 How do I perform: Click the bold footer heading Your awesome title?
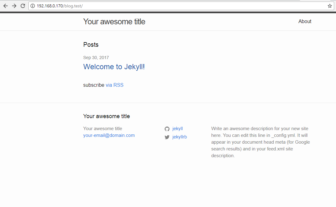[106, 116]
